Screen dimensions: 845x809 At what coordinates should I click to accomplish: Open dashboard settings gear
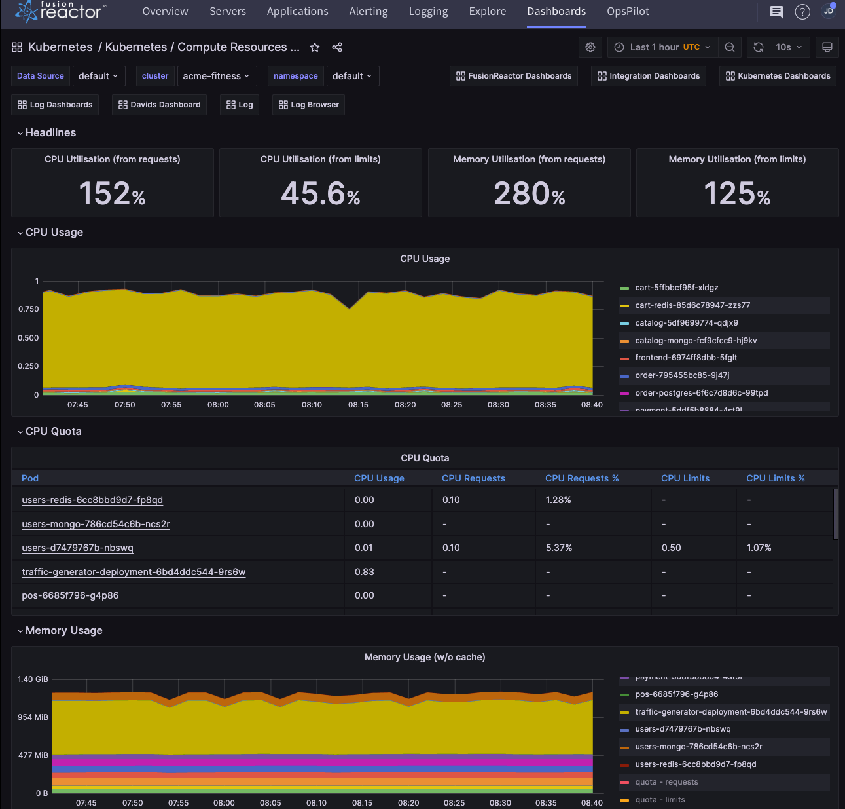[590, 47]
